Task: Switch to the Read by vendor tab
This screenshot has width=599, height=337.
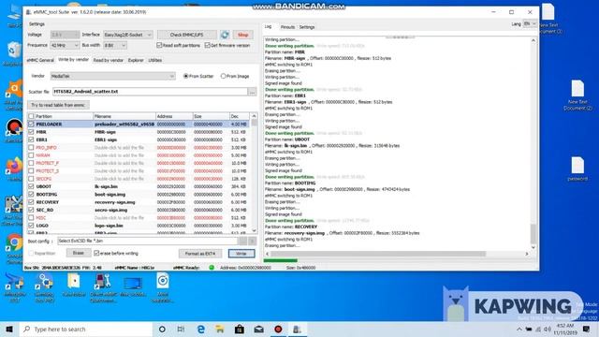Action: point(109,60)
